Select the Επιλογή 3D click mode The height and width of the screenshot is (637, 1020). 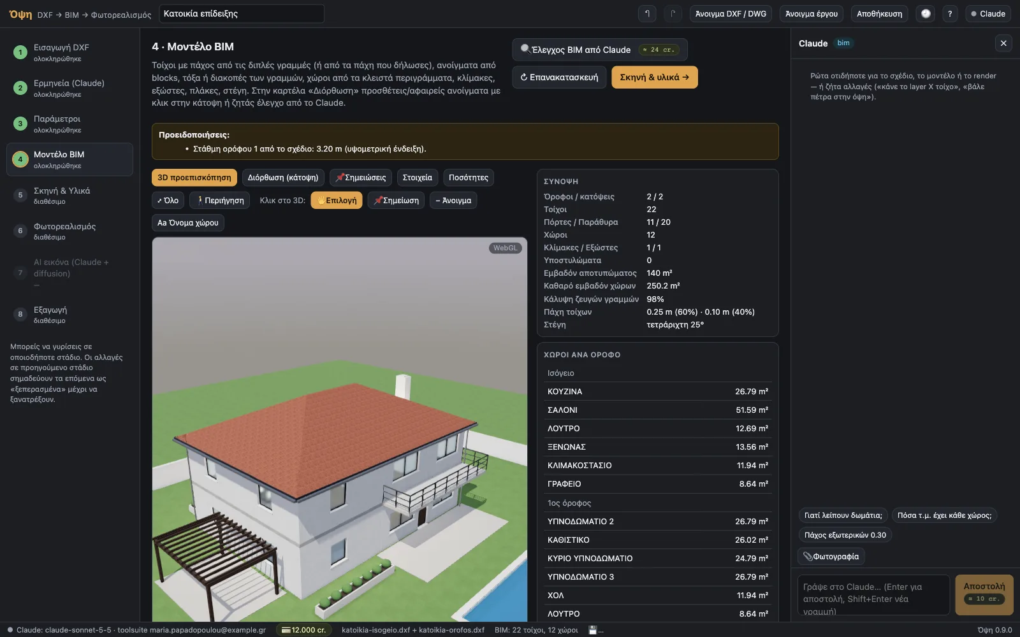337,201
